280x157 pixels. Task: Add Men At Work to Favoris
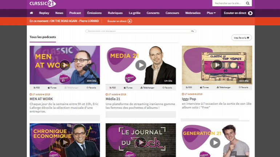pyautogui.click(x=91, y=88)
